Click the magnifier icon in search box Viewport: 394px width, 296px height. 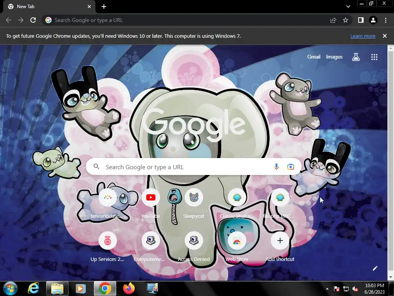click(97, 166)
